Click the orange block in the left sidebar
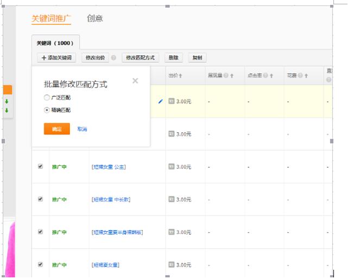Screen dimensions: 360x279 [8, 89]
